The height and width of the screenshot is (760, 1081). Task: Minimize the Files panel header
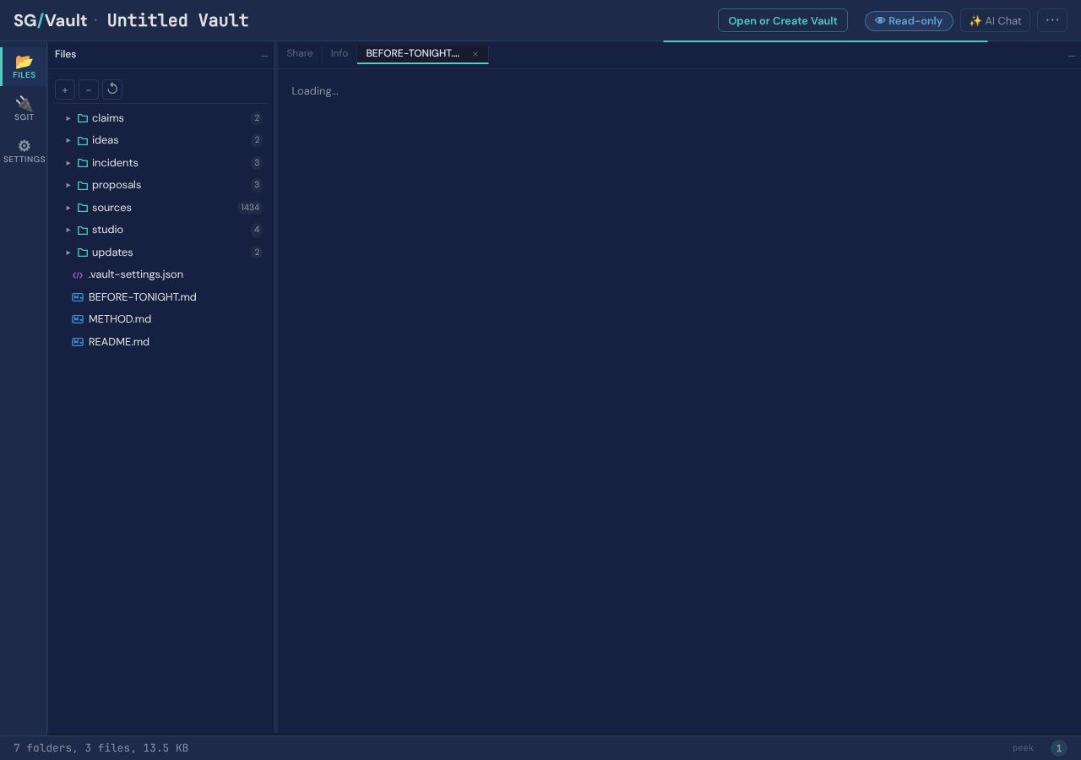coord(264,55)
